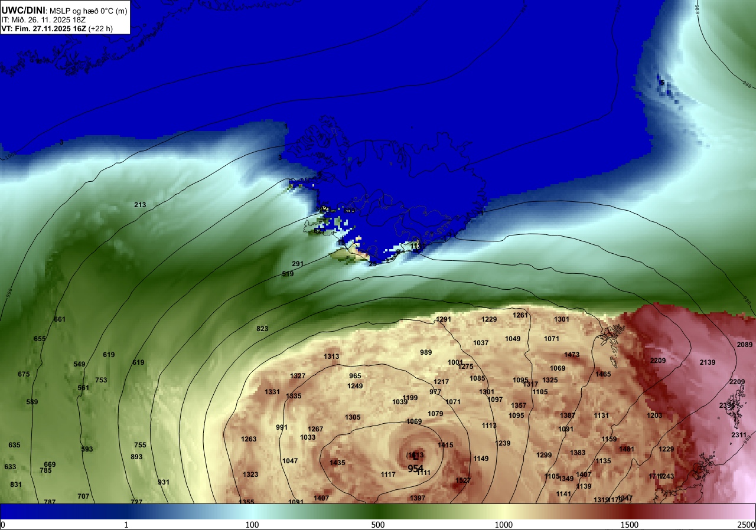Select the '(+22 h)' forecast offset text
The width and height of the screenshot is (756, 530).
pyautogui.click(x=100, y=28)
